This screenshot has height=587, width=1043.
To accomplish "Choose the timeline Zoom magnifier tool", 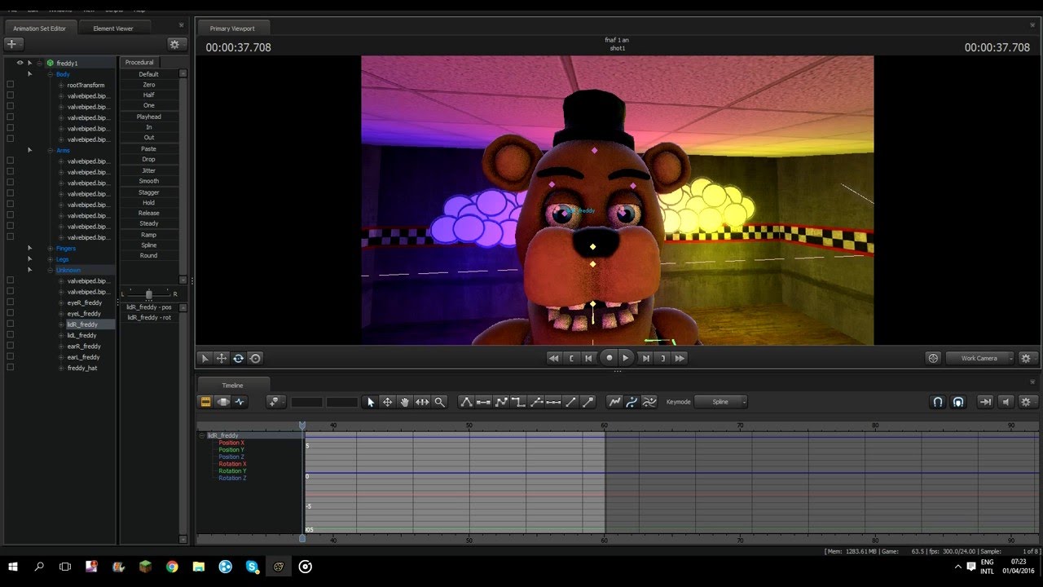I will pos(439,402).
